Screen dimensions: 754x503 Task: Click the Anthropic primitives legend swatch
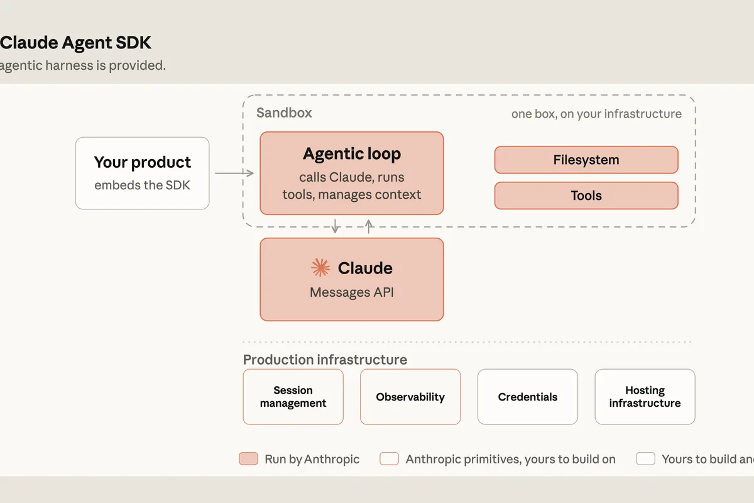(390, 459)
